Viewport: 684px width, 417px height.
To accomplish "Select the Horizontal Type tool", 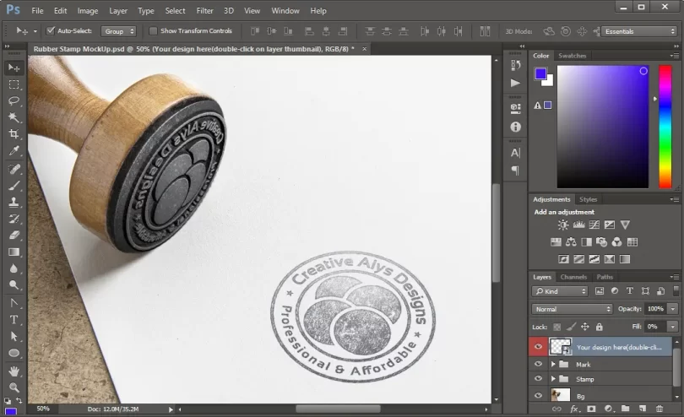I will [x=14, y=320].
